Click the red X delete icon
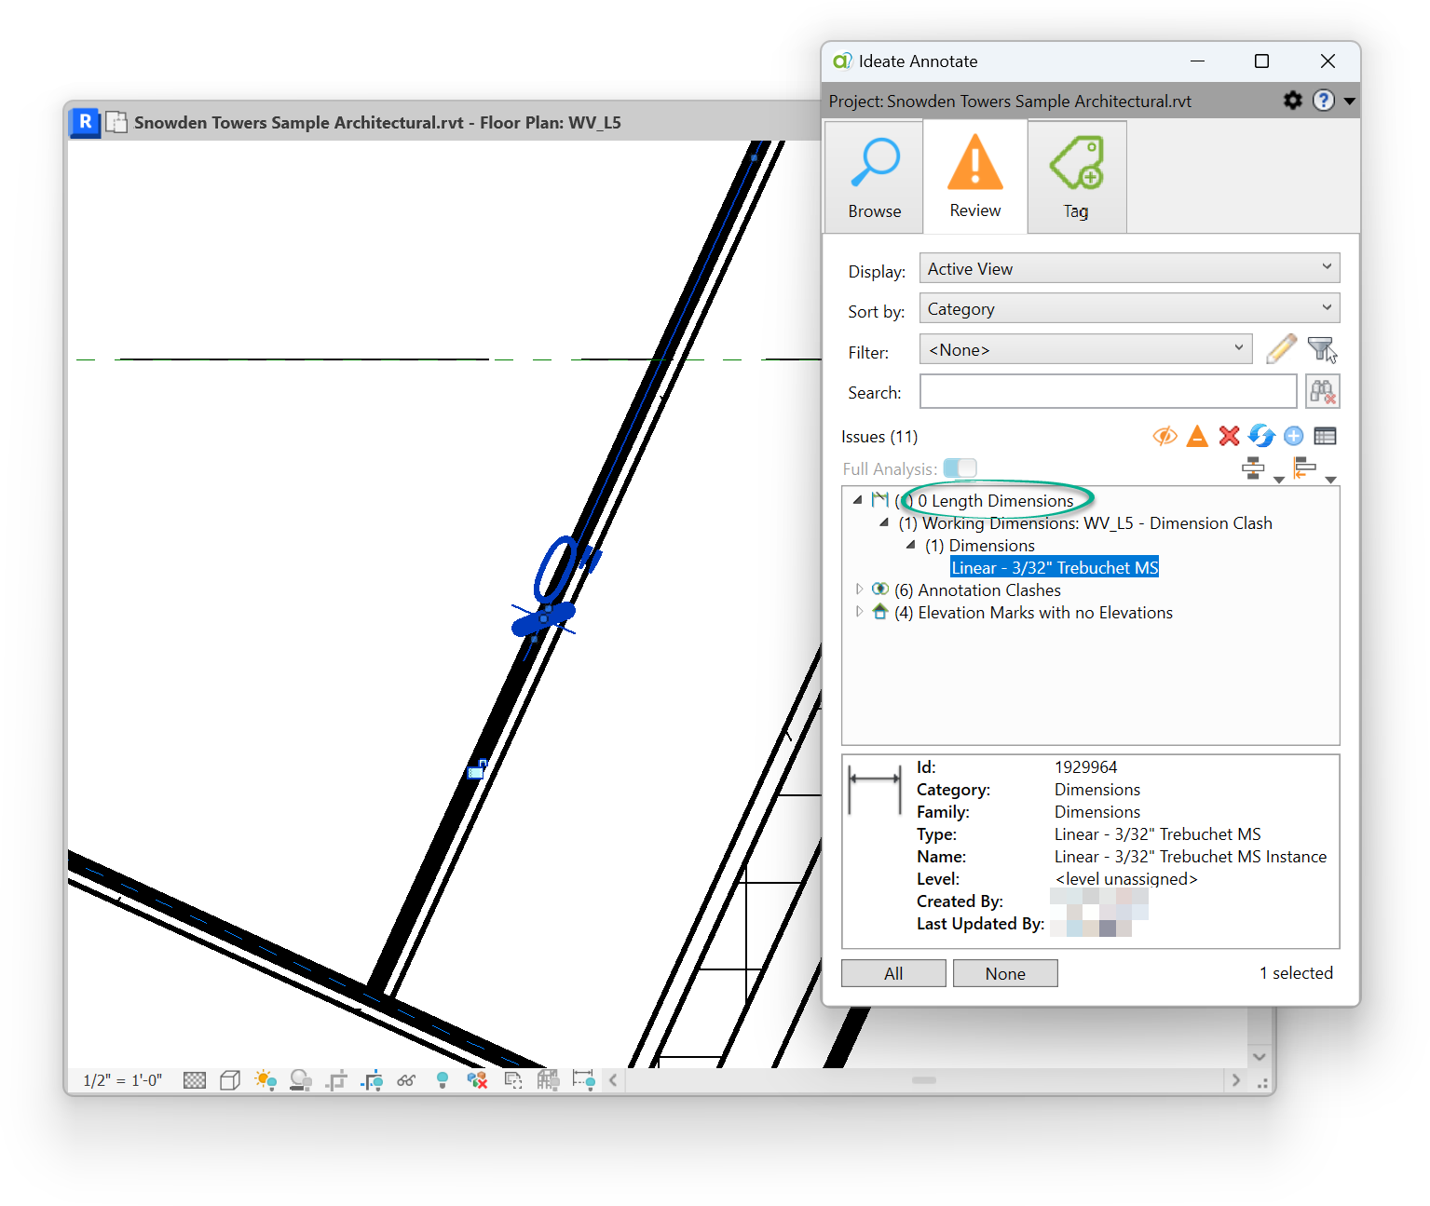This screenshot has width=1430, height=1206. (1229, 436)
